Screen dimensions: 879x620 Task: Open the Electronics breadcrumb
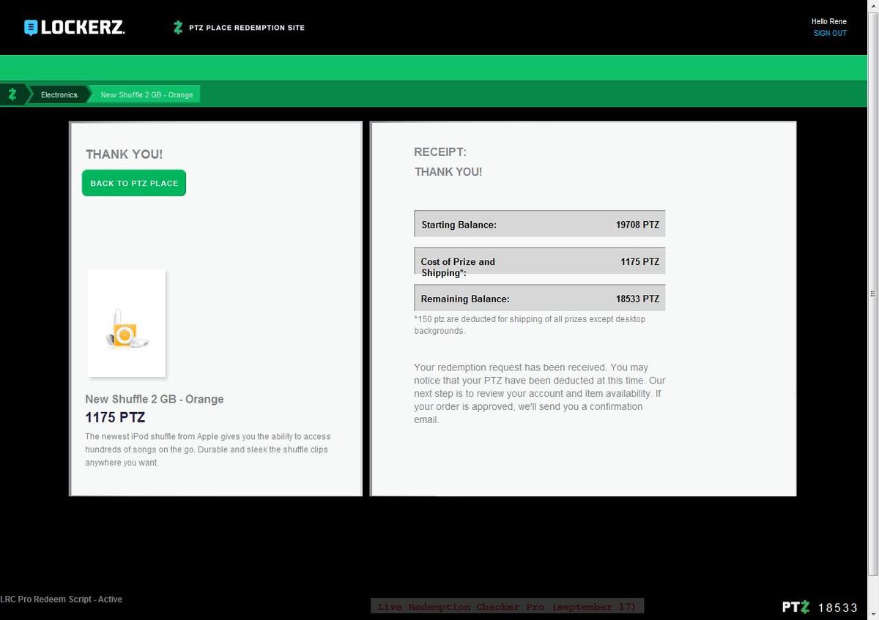(59, 95)
